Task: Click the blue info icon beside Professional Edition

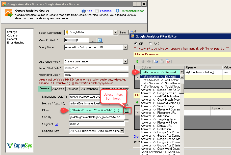Action: [117, 11]
